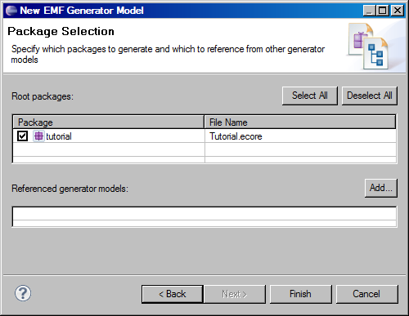409x316 pixels.
Task: Click the Package column header
Action: pos(109,122)
